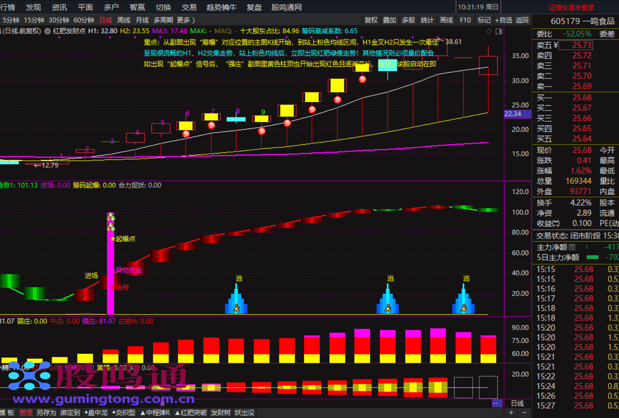Click the 复权 toolbar button
The width and height of the screenshot is (619, 418).
click(371, 20)
